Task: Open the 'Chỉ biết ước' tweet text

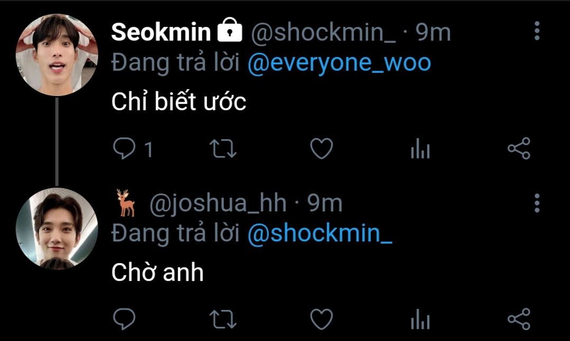Action: 179,101
